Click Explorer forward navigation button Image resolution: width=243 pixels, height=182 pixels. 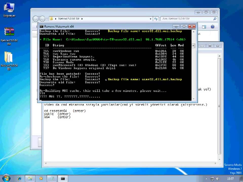click(x=42, y=19)
